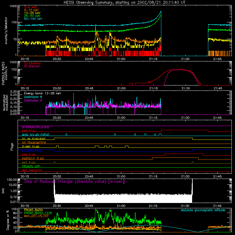Click the counts/s/detector axis label
The image size is (235, 235).
(6, 31)
